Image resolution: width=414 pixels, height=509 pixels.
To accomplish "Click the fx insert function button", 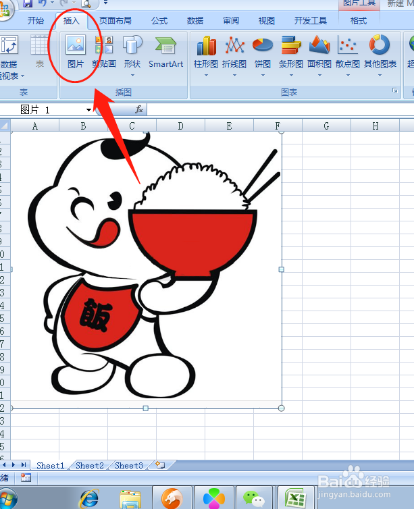I will [139, 110].
